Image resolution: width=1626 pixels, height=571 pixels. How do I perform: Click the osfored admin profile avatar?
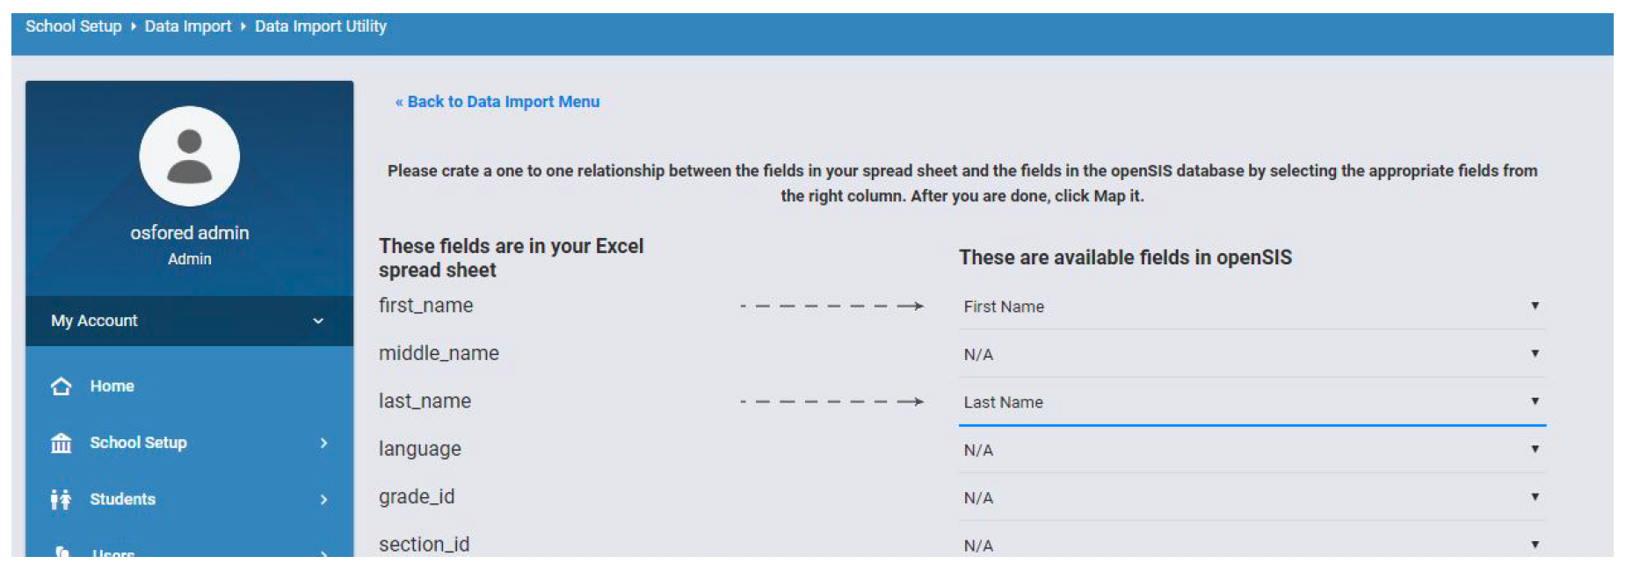coord(189,157)
